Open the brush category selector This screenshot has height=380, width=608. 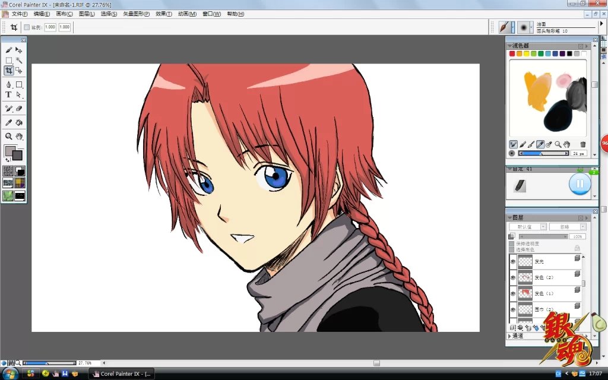(x=506, y=27)
